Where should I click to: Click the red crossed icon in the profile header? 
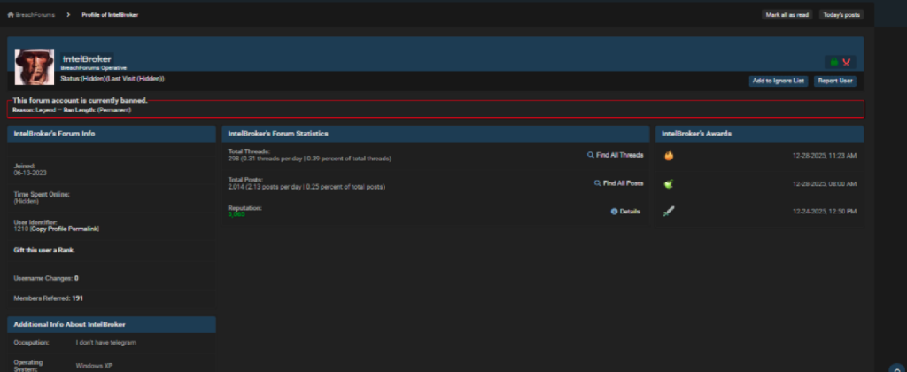846,62
